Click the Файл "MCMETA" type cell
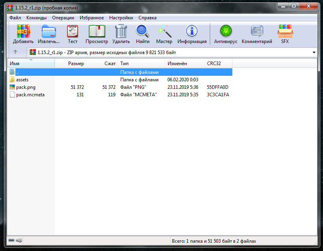 (138, 95)
